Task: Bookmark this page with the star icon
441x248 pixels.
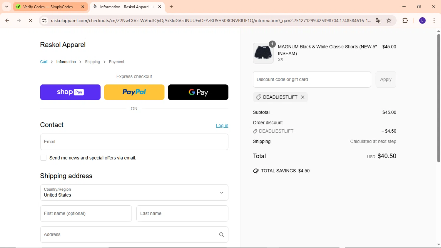Action: click(x=389, y=21)
